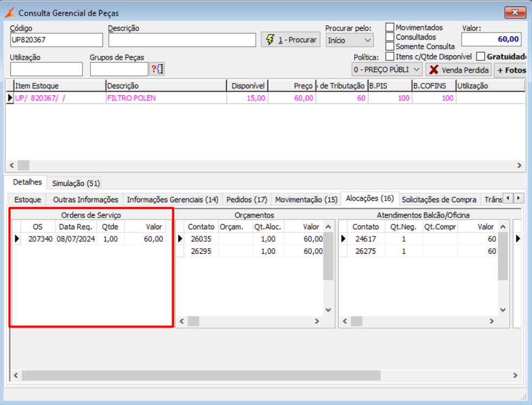Switch to the Detalhes tab
Screen dimensions: 532x405
tap(27, 182)
